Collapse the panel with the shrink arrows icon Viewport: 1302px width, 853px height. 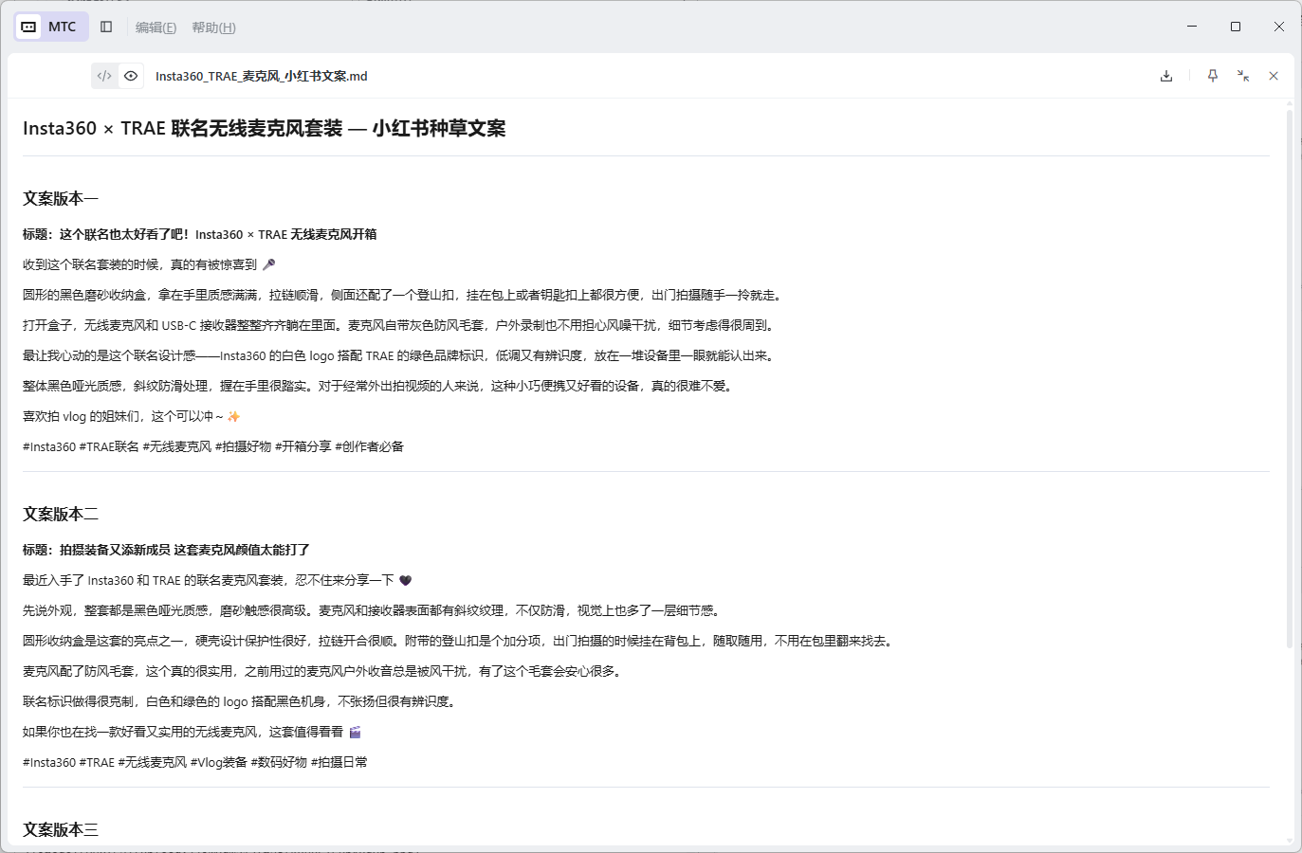(x=1243, y=76)
